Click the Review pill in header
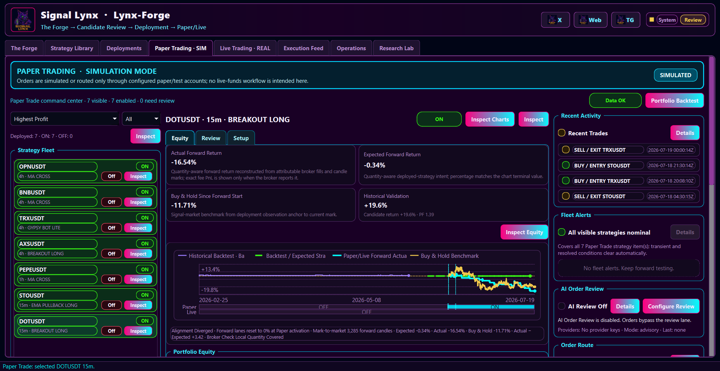This screenshot has width=720, height=371. [693, 20]
